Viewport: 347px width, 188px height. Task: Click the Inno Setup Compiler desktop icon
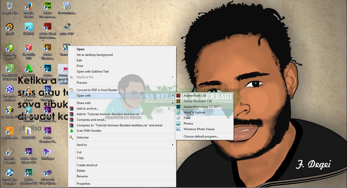tap(10, 176)
